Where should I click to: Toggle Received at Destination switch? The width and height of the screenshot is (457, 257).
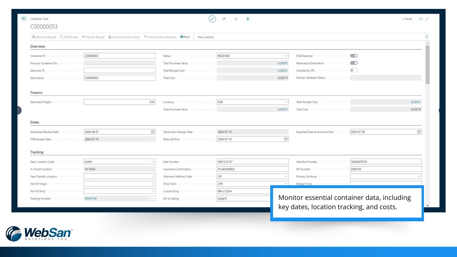tap(354, 63)
